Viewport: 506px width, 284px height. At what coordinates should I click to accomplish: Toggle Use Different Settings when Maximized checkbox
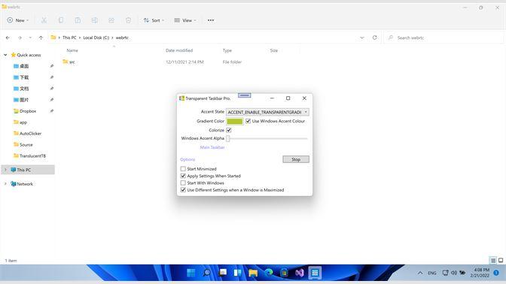point(183,190)
